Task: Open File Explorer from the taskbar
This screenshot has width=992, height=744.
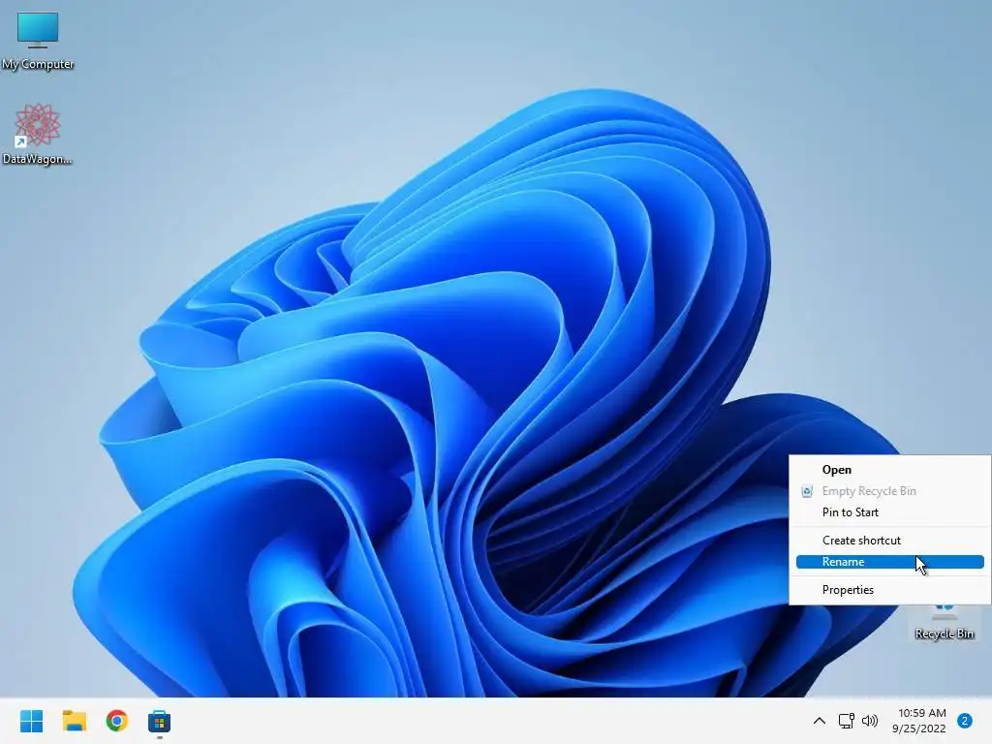Action: pyautogui.click(x=75, y=721)
